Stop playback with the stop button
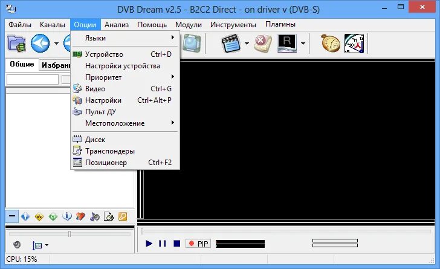440x269 pixels. [x=176, y=244]
